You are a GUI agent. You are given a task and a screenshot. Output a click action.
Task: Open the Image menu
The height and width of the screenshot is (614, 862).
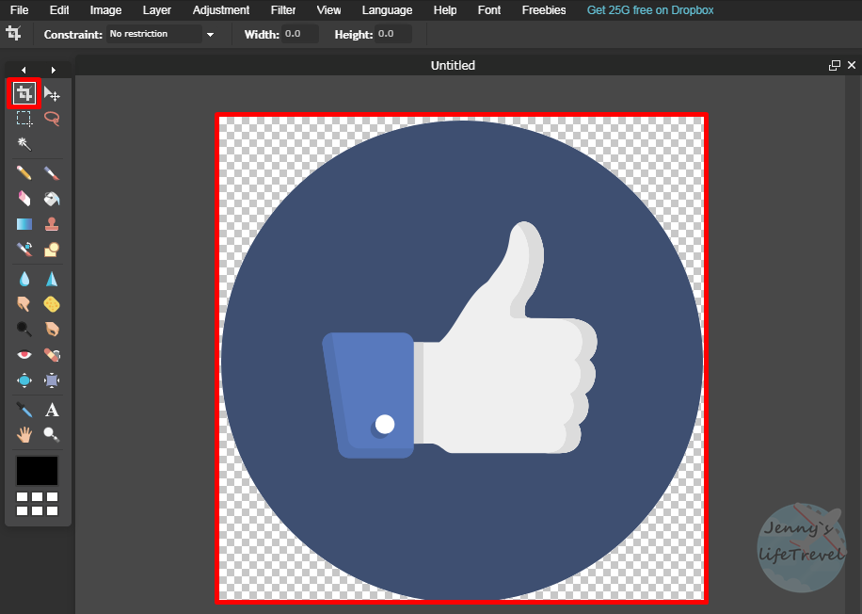[x=105, y=10]
